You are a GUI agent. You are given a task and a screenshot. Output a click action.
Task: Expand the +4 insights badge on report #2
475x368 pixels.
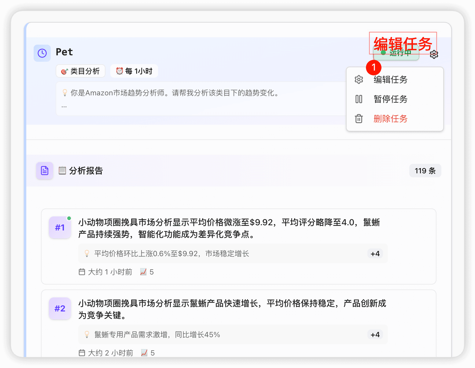point(375,334)
